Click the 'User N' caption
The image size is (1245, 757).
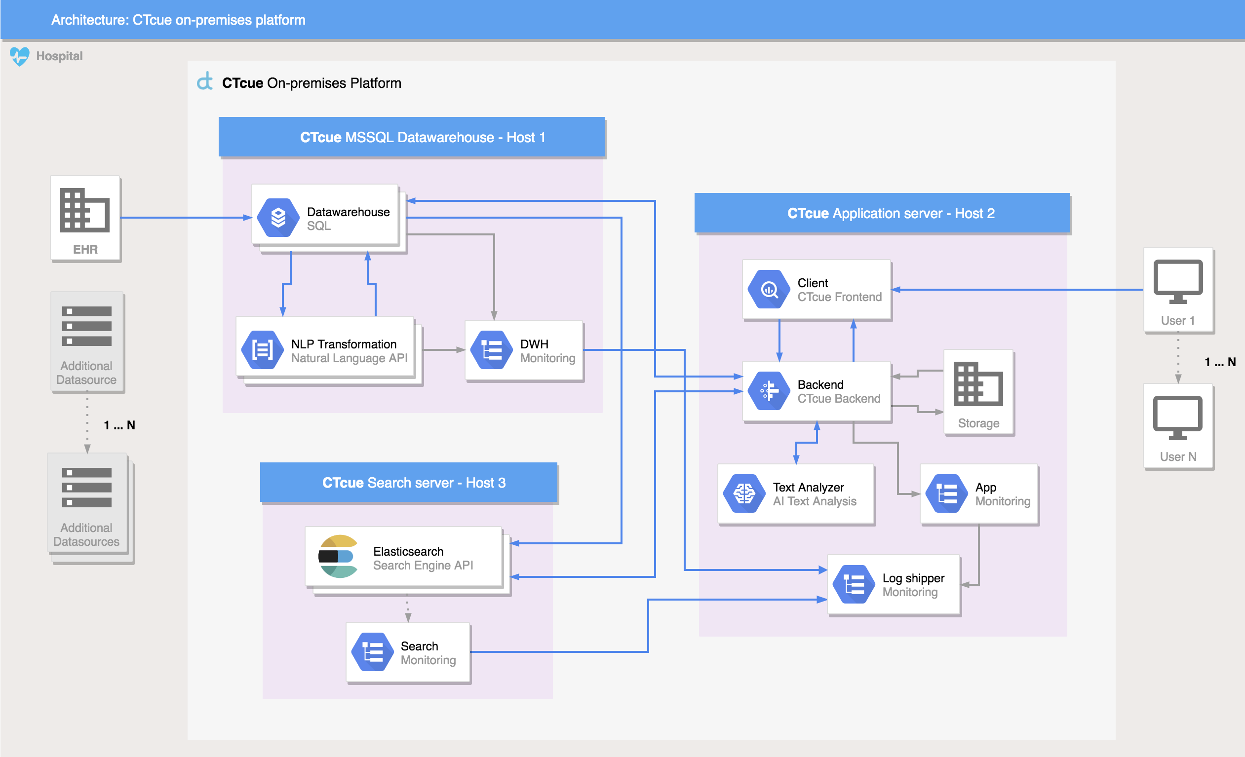click(1178, 457)
